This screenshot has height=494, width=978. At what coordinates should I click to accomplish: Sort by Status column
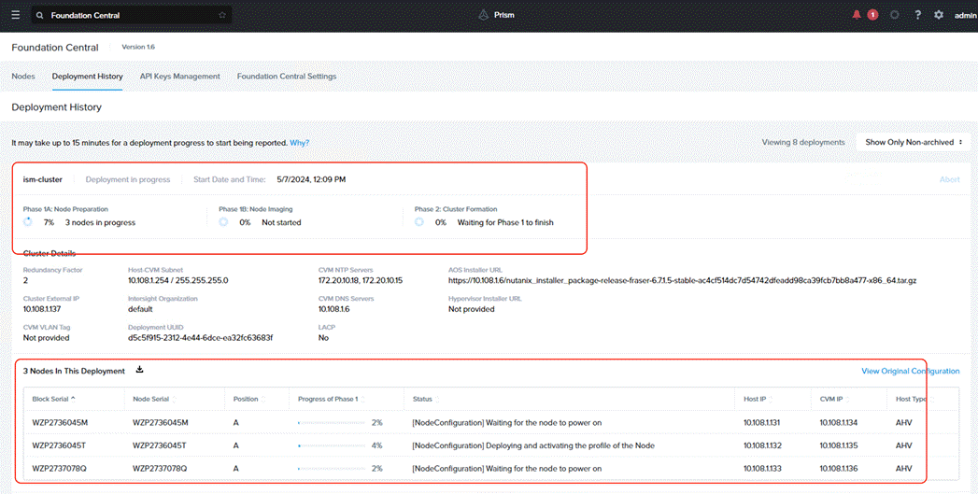425,399
